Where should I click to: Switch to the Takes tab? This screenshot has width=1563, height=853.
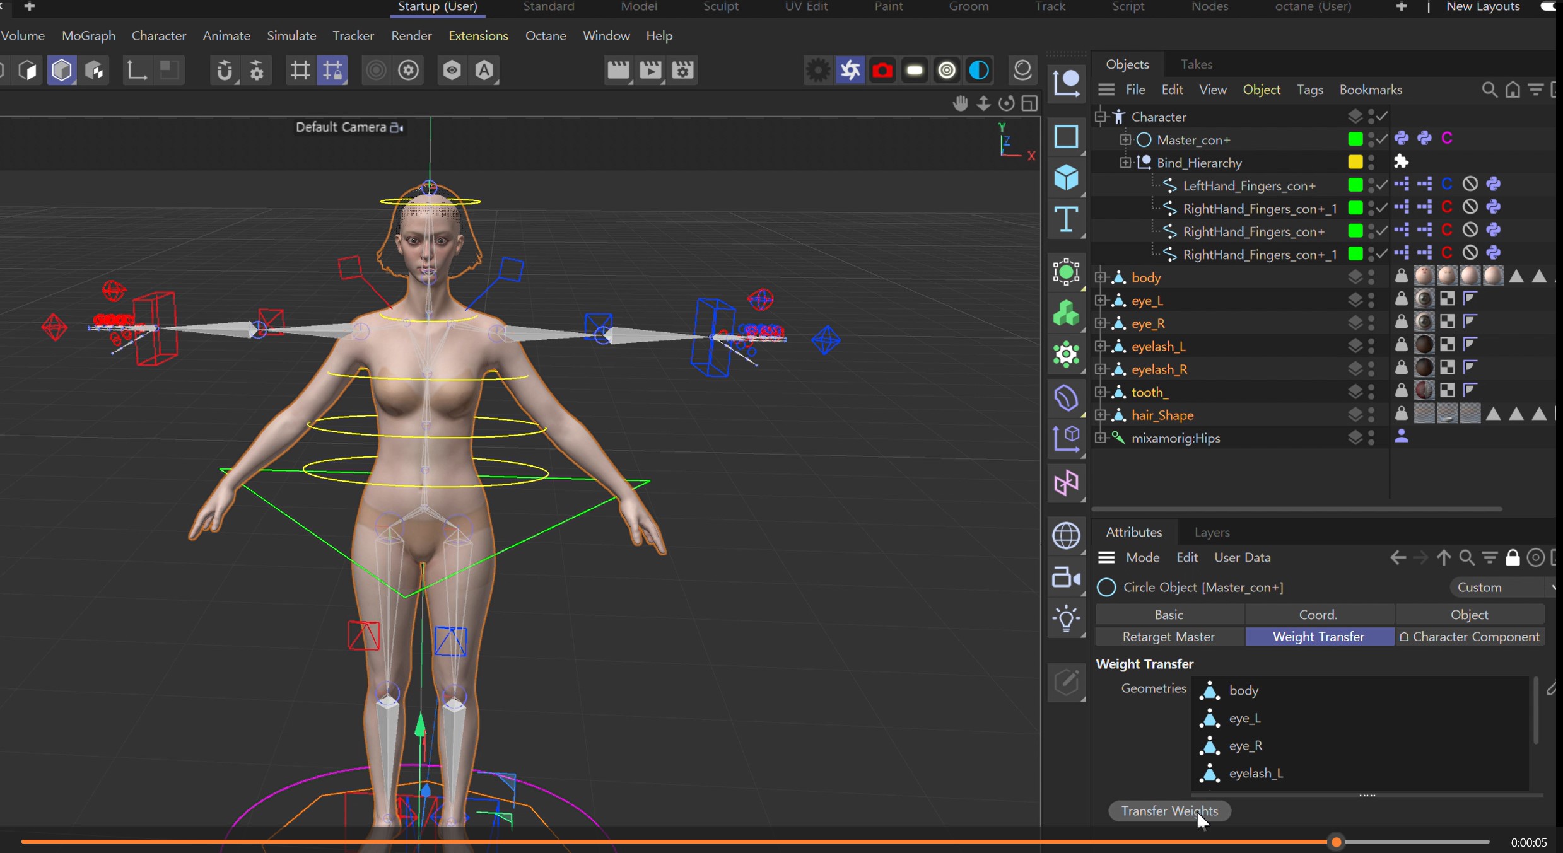pyautogui.click(x=1196, y=64)
